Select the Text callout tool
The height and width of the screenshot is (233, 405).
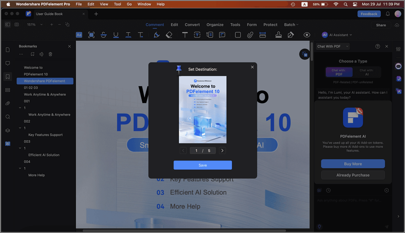coord(210,35)
